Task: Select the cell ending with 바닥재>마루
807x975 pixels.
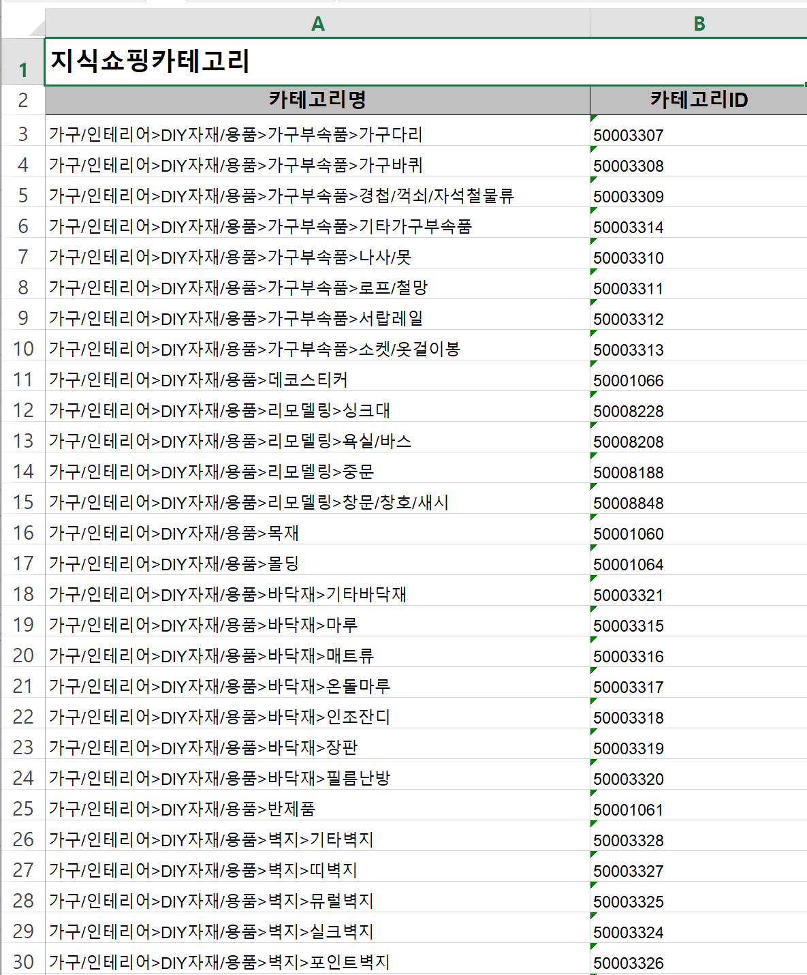Action: tap(317, 621)
